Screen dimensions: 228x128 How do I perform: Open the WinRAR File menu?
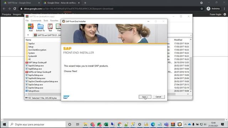click(x=27, y=21)
